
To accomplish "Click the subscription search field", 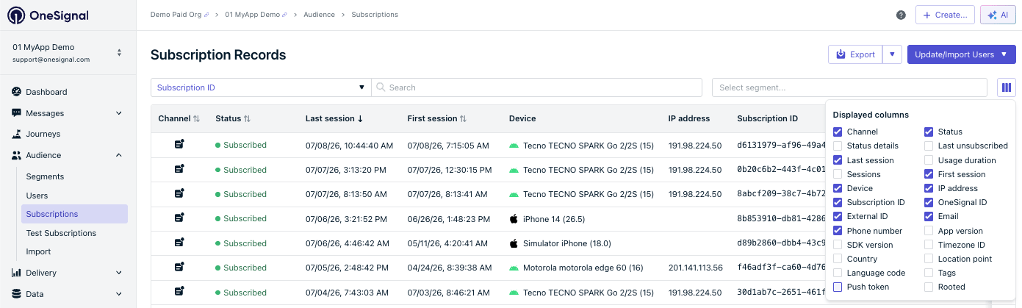I will point(536,87).
